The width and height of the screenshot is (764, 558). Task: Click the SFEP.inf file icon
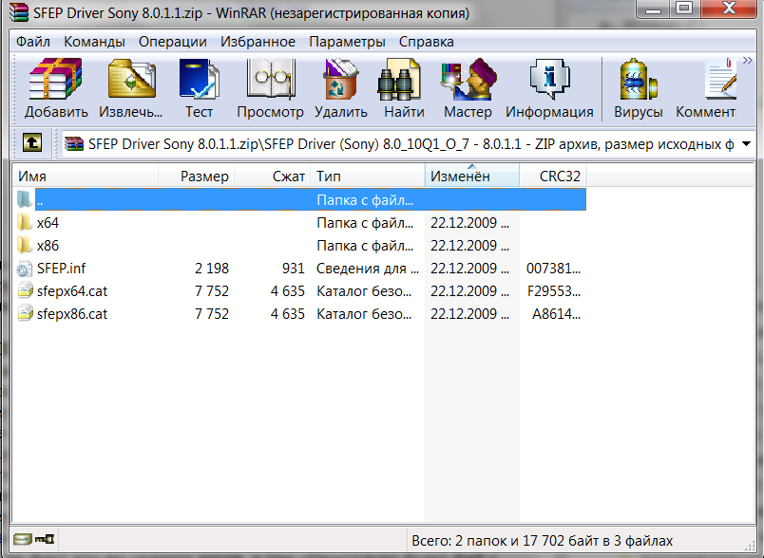[x=25, y=268]
